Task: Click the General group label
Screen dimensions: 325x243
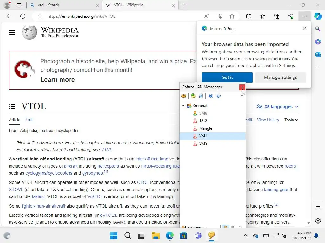Action: coord(200,106)
